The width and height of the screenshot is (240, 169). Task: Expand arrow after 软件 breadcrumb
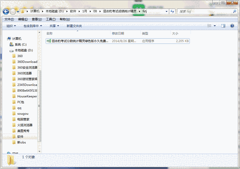click(x=79, y=11)
